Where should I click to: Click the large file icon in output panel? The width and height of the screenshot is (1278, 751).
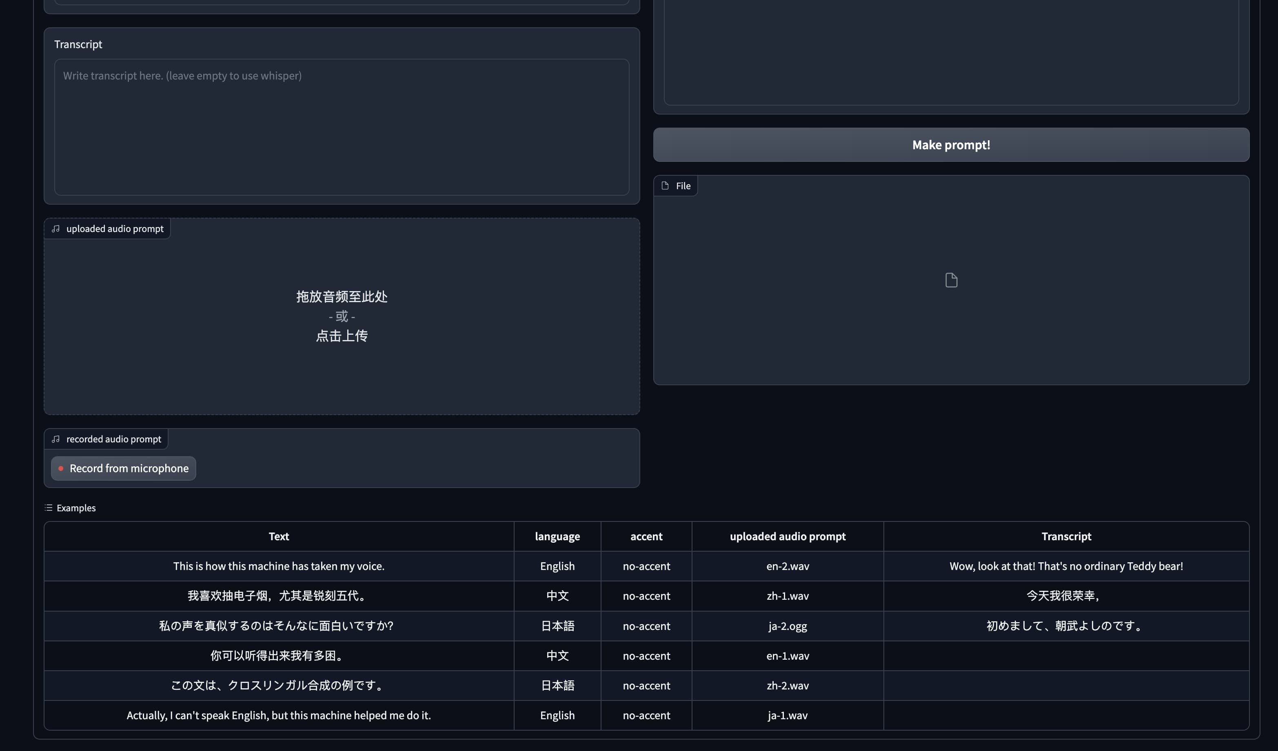point(951,280)
